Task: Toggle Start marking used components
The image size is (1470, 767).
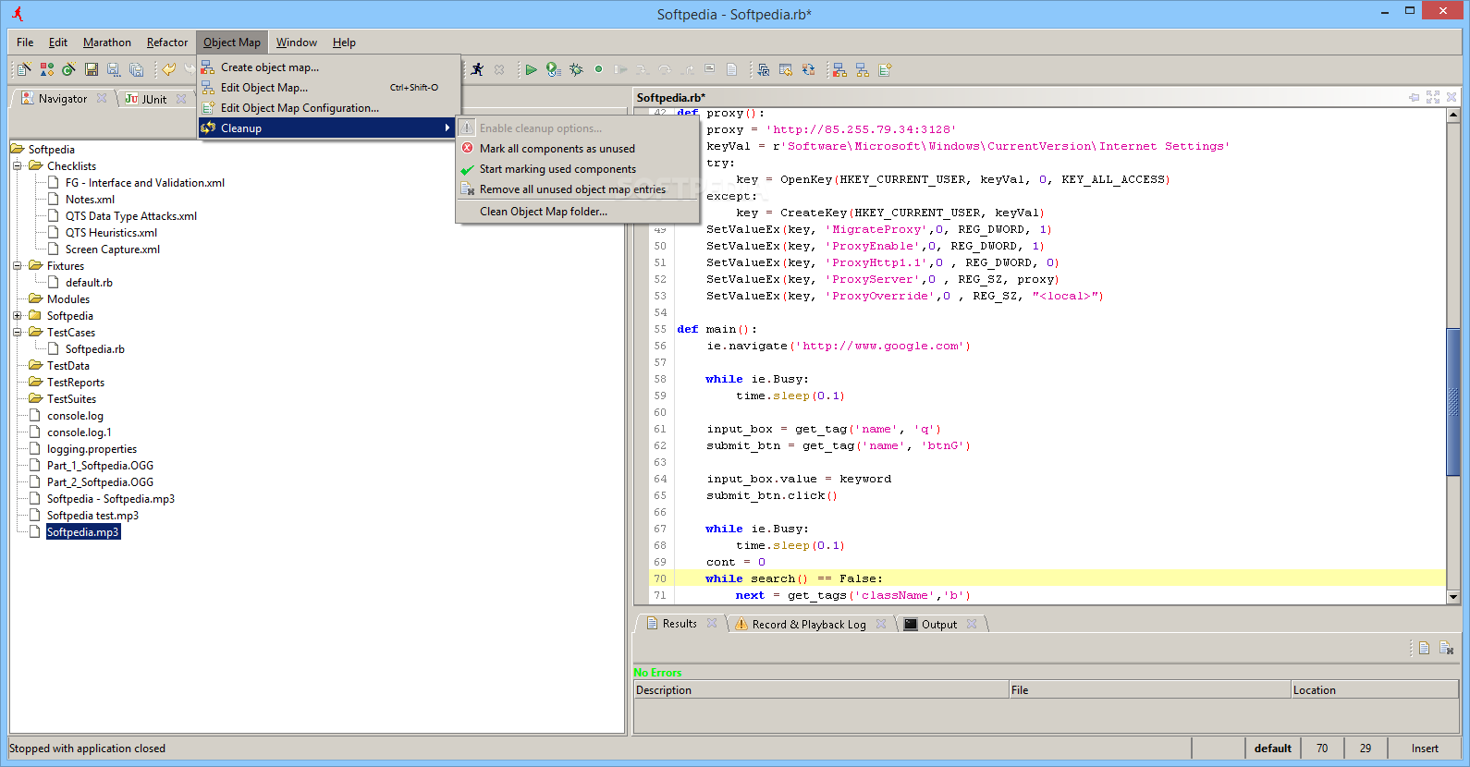Action: (577, 169)
